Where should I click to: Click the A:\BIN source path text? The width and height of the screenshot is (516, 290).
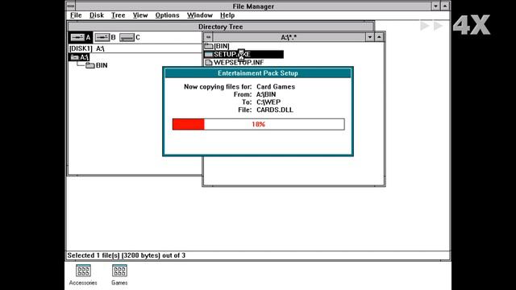266,94
